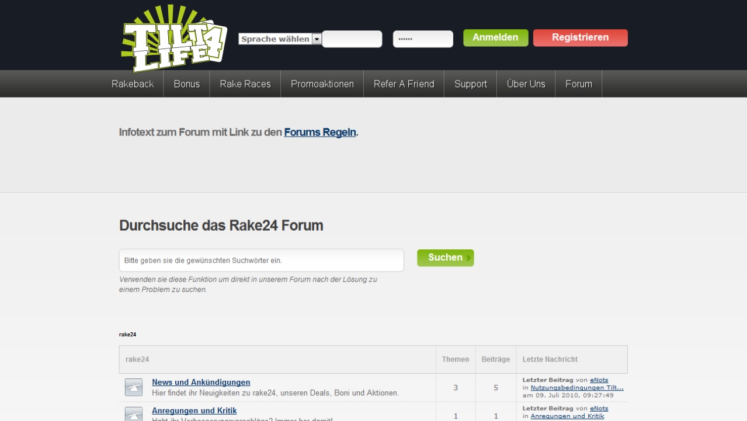
Task: Click the Tilt4Life logo
Action: click(174, 39)
